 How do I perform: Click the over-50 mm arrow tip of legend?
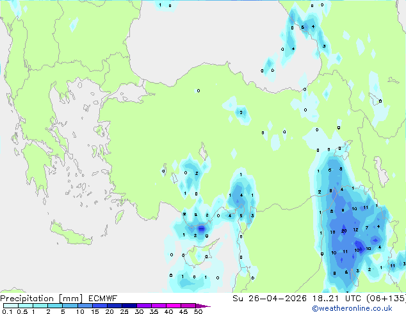[x=203, y=306]
